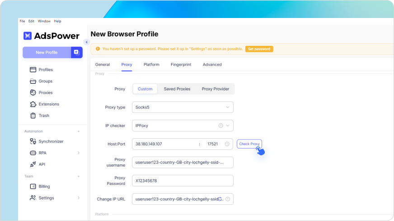Image resolution: width=394 pixels, height=221 pixels.
Task: Collapse the Automation section
Action: coord(79,131)
